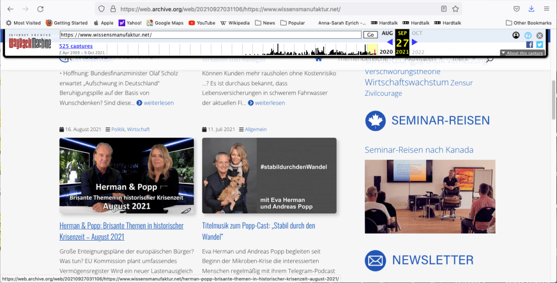557x283 pixels.
Task: Open Wayback Machine help question mark icon
Action: tap(528, 35)
